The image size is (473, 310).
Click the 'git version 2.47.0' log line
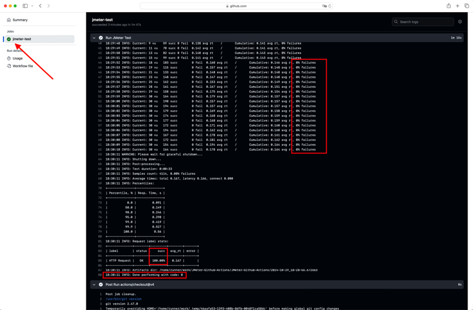[122, 303]
